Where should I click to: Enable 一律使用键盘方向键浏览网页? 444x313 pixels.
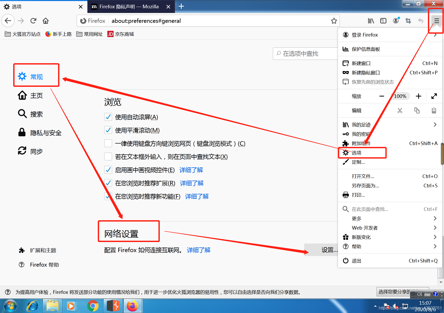[x=108, y=143]
